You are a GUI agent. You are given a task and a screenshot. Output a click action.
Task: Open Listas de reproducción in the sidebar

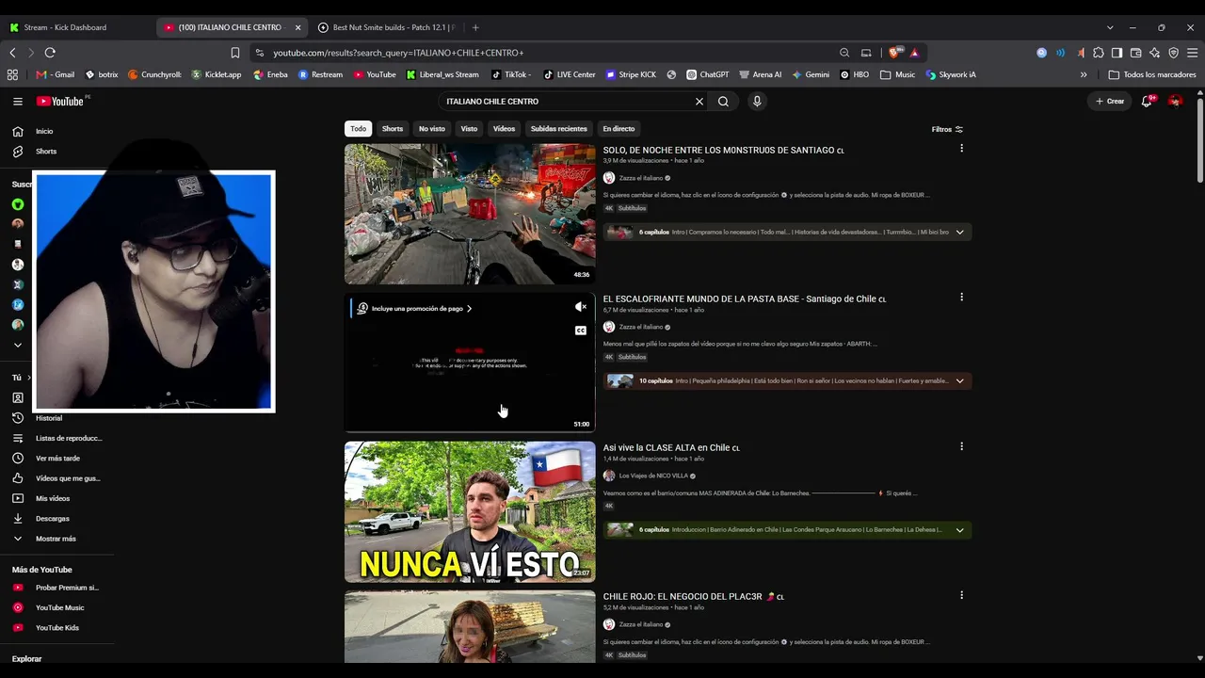click(x=69, y=438)
